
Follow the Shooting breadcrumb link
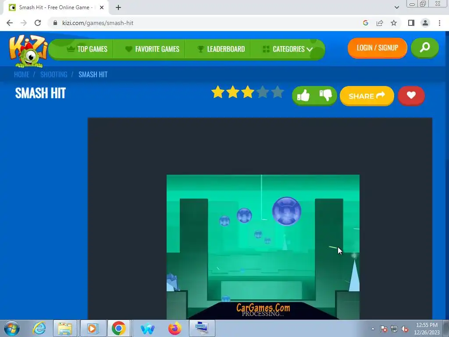click(54, 75)
